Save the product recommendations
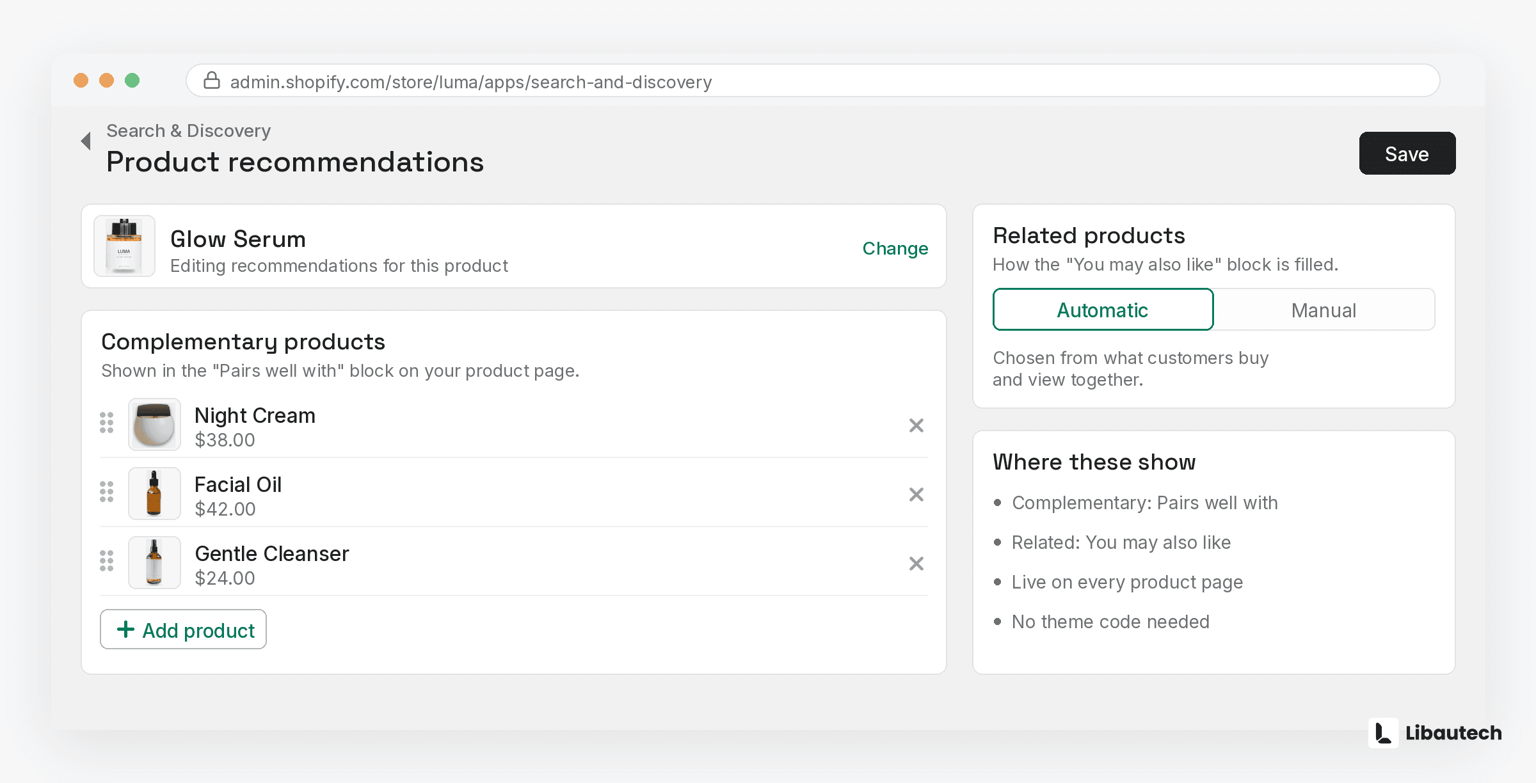The image size is (1536, 783). tap(1407, 154)
